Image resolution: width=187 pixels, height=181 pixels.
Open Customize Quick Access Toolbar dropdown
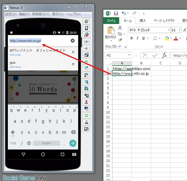144,13
